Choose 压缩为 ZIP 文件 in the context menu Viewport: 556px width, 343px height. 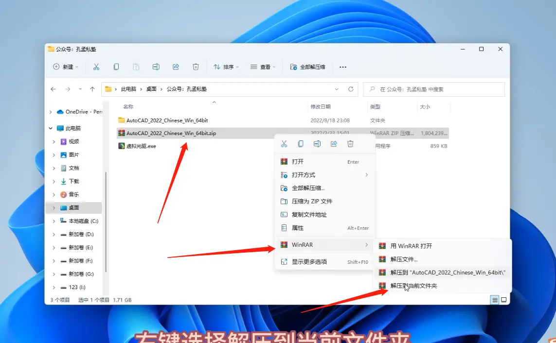tap(324, 202)
